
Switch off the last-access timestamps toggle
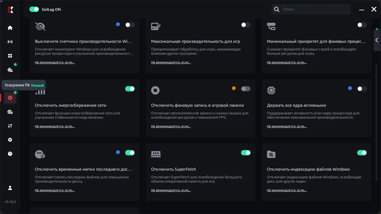point(130,153)
